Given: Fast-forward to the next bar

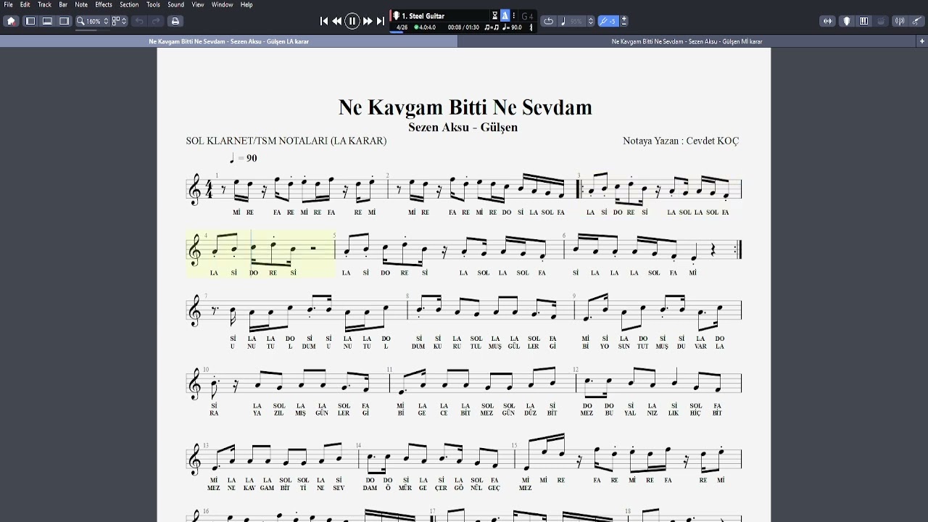Looking at the screenshot, I should point(368,21).
